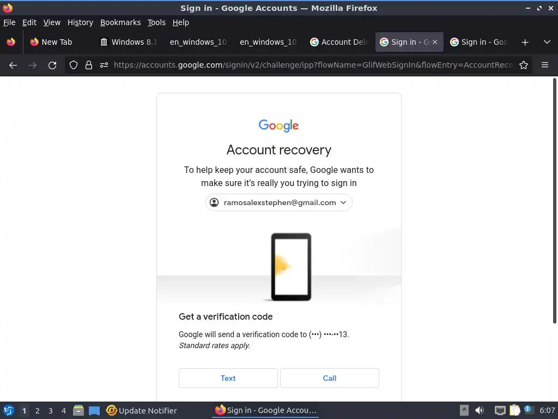Open the Tools menu
The width and height of the screenshot is (558, 419).
pyautogui.click(x=156, y=22)
